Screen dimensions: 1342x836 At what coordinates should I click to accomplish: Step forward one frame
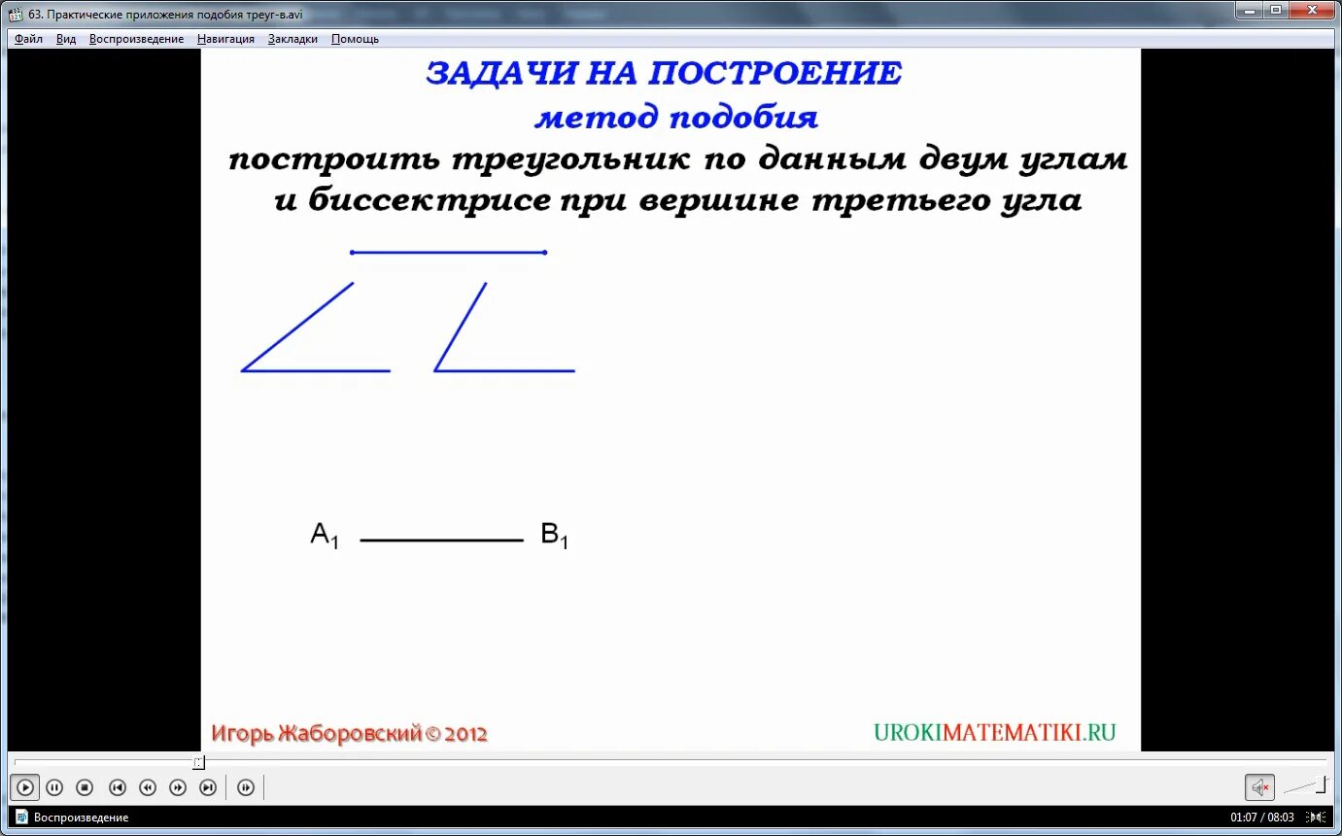tap(246, 787)
